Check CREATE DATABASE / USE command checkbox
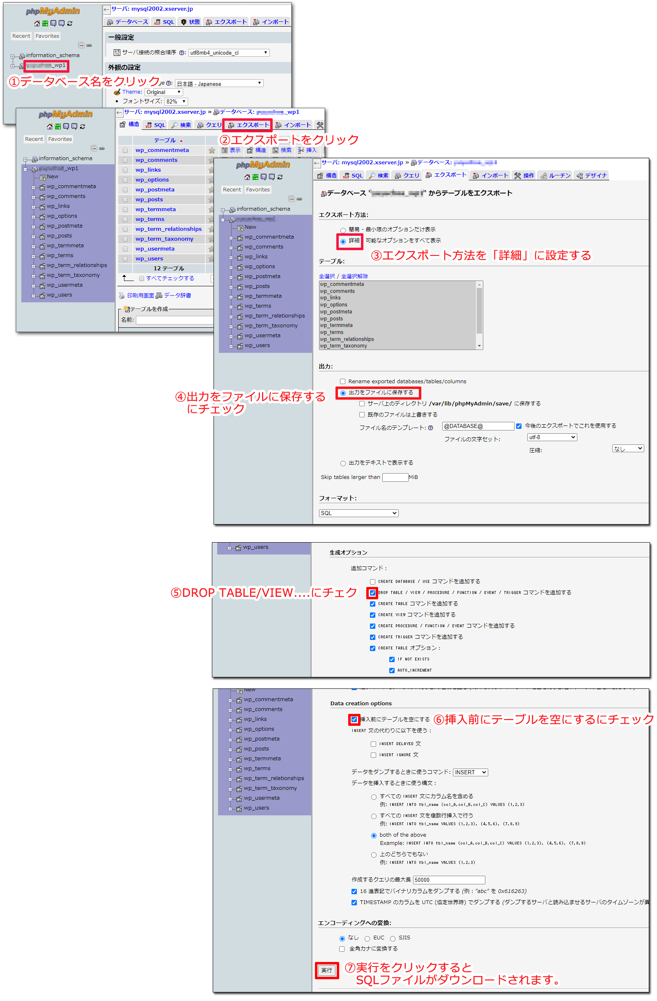The width and height of the screenshot is (657, 1001). pyautogui.click(x=373, y=582)
